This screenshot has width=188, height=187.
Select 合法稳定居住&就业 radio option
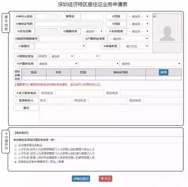point(15,145)
